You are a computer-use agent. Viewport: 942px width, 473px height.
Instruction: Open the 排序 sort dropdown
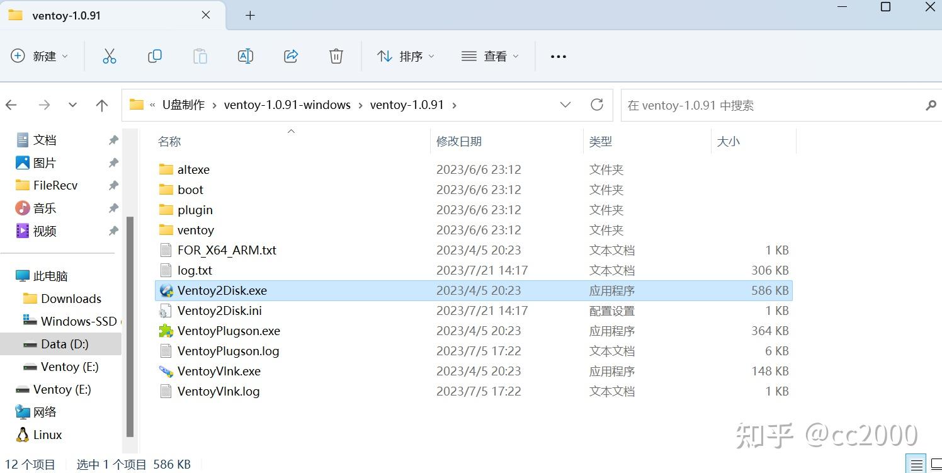coord(406,56)
